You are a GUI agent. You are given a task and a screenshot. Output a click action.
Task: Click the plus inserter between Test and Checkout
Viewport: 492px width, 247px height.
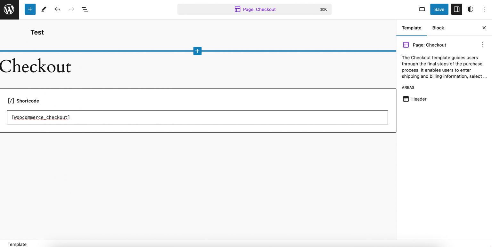pos(197,51)
